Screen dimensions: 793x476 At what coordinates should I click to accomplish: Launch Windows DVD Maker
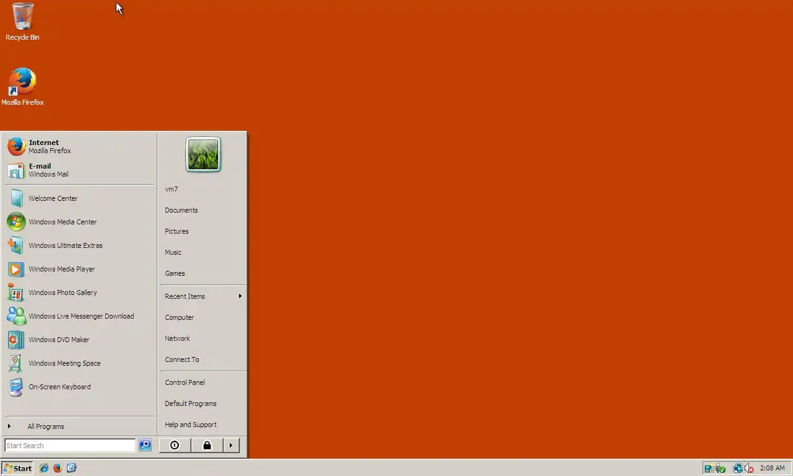pyautogui.click(x=80, y=340)
